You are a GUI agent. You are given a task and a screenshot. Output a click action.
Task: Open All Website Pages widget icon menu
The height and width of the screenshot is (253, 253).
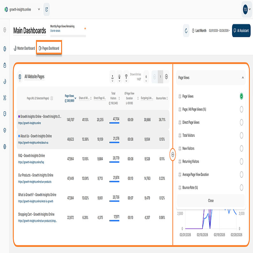[20, 77]
